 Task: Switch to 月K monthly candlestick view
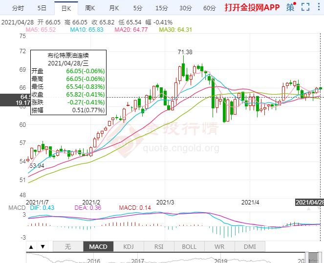(x=114, y=8)
